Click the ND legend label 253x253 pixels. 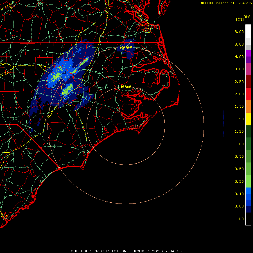241,219
